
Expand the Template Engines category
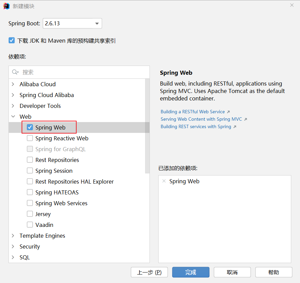(13, 236)
